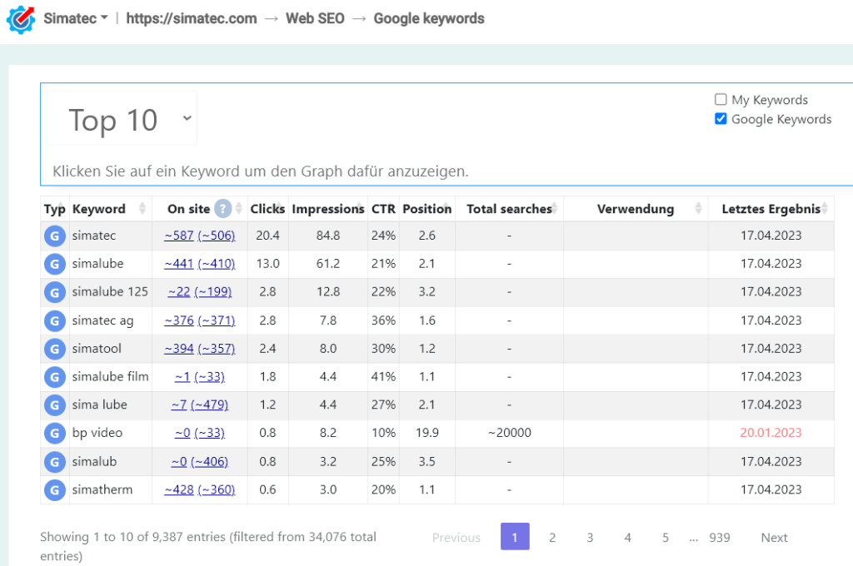Click the G icon in the simatherm row
This screenshot has height=566, width=853.
point(55,490)
